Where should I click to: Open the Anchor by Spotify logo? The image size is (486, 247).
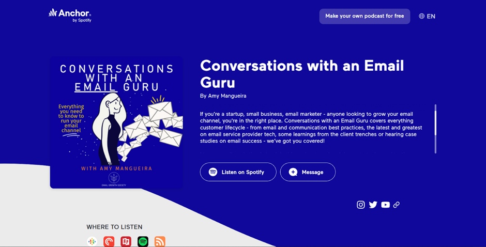click(x=70, y=16)
